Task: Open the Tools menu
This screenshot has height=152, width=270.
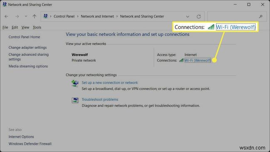Action: (x=37, y=27)
